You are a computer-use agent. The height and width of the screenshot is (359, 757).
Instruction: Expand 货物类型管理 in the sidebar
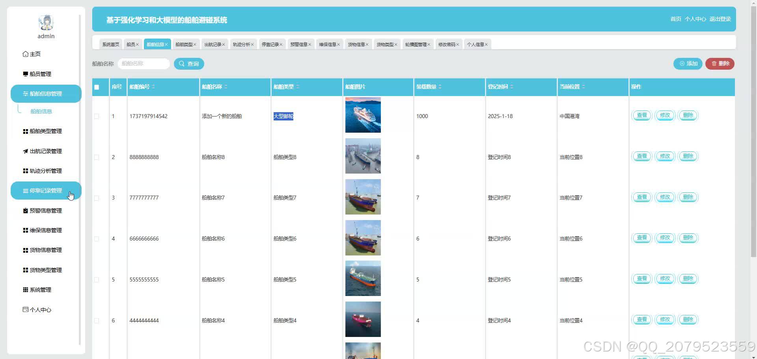click(42, 270)
